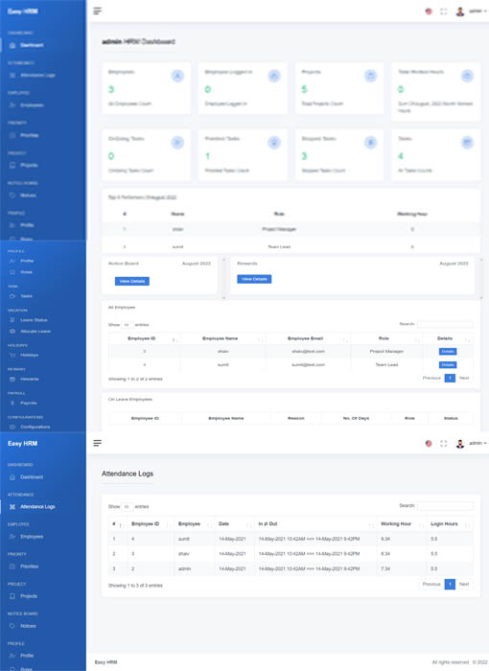
Task: Select the Payrolls dollar icon
Action: [12, 403]
